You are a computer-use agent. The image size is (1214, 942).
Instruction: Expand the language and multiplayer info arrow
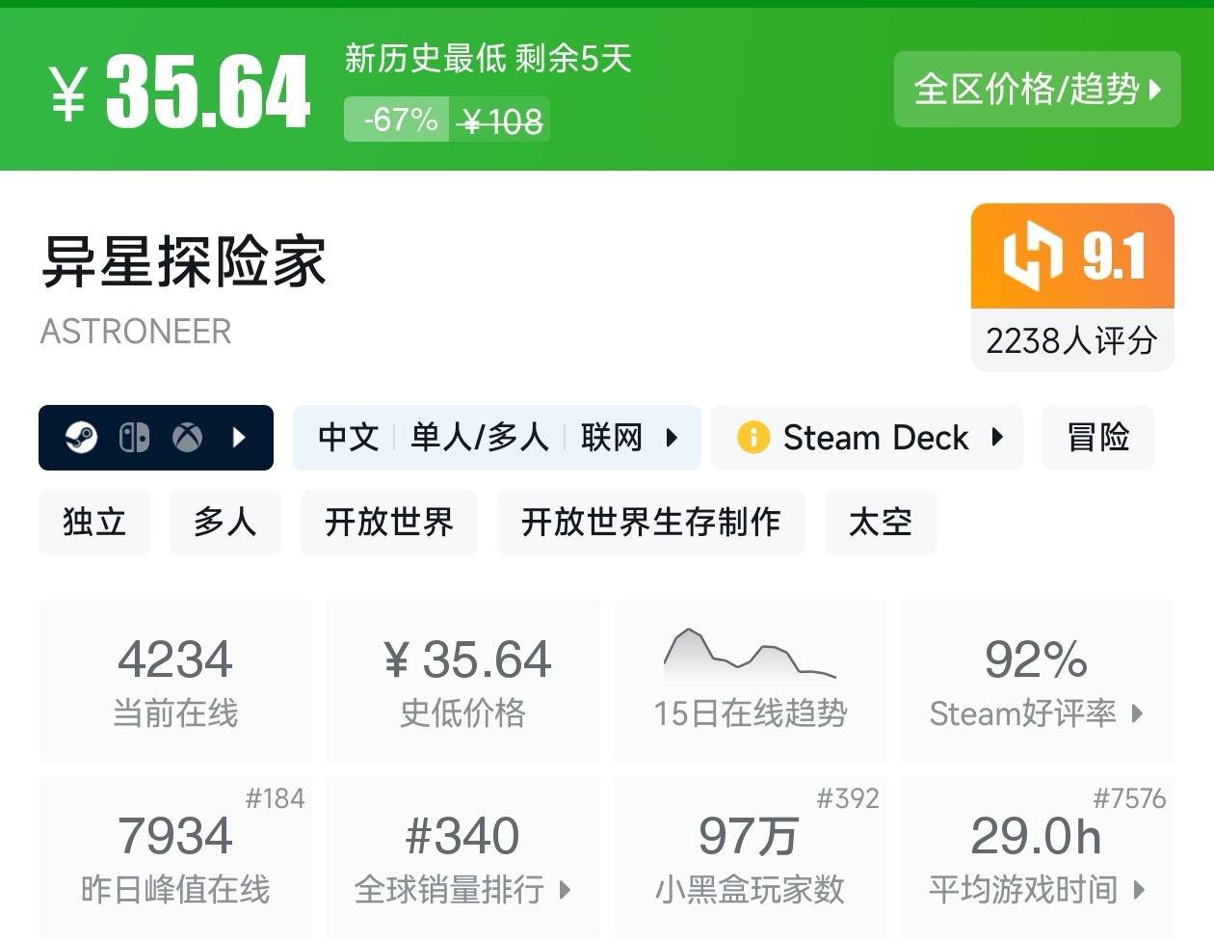click(x=672, y=438)
